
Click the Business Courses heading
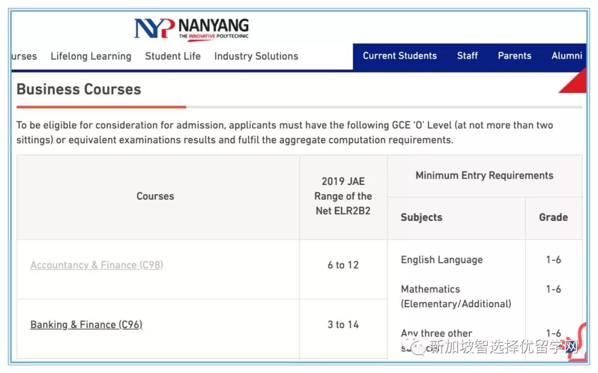pyautogui.click(x=79, y=89)
